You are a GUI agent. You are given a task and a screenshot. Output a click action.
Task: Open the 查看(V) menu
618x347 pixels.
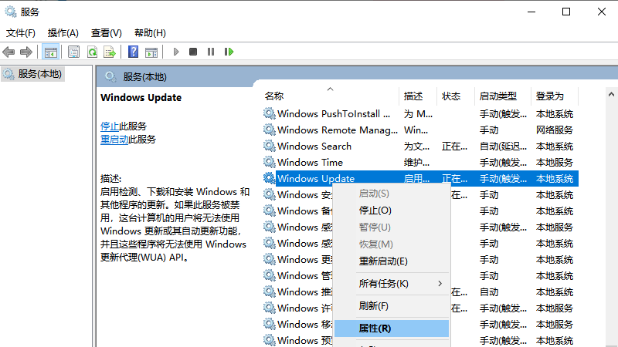106,32
